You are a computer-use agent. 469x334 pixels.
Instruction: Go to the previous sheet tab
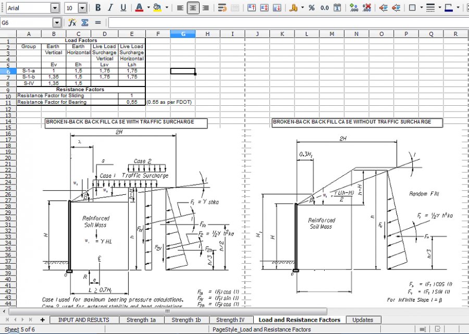(x=15, y=320)
